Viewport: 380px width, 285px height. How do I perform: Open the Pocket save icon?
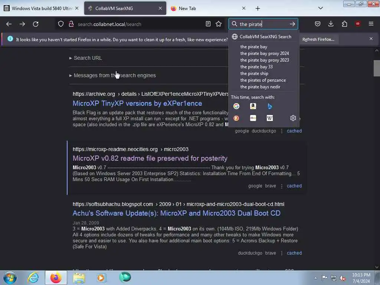[318, 24]
